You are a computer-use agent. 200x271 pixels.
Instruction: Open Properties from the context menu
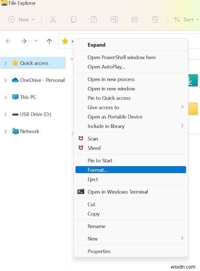(x=131, y=251)
